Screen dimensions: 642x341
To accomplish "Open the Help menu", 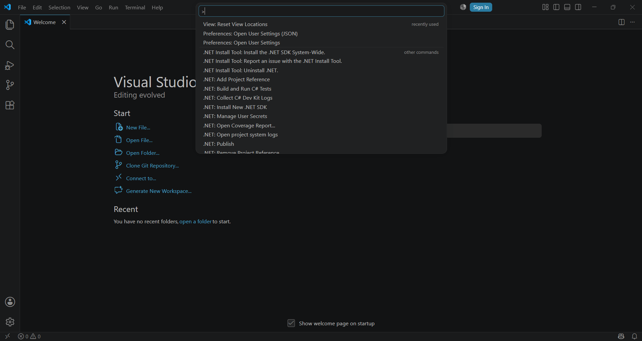I will [x=157, y=7].
